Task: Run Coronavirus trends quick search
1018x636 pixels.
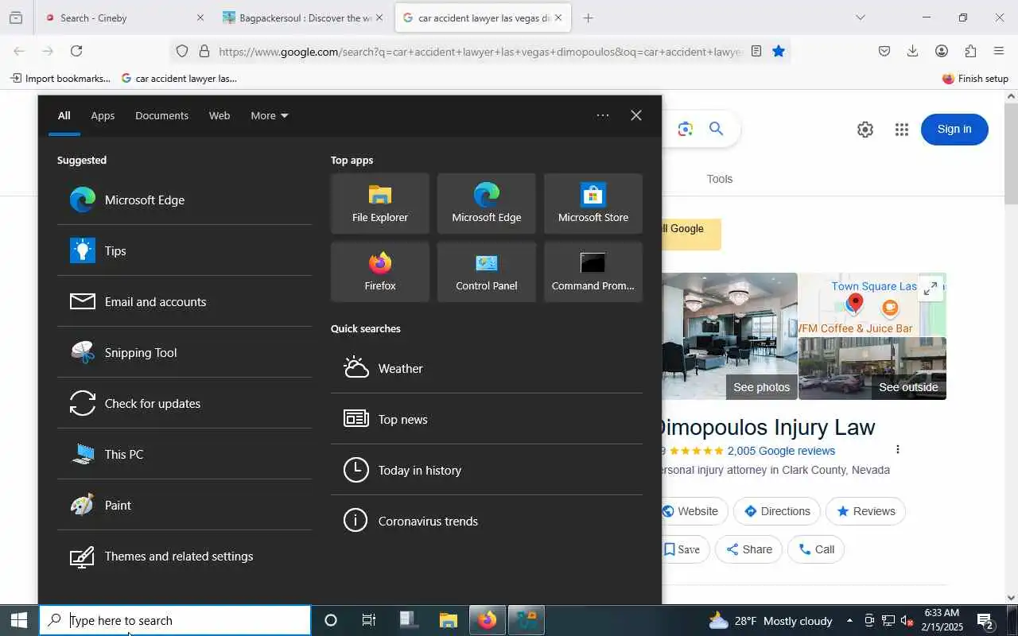Action: click(487, 521)
